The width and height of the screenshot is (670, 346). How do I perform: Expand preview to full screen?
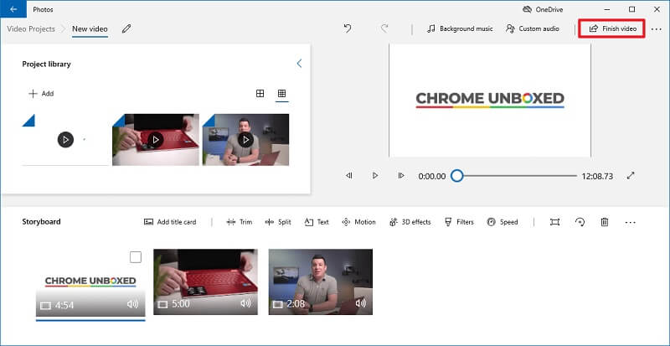(631, 175)
